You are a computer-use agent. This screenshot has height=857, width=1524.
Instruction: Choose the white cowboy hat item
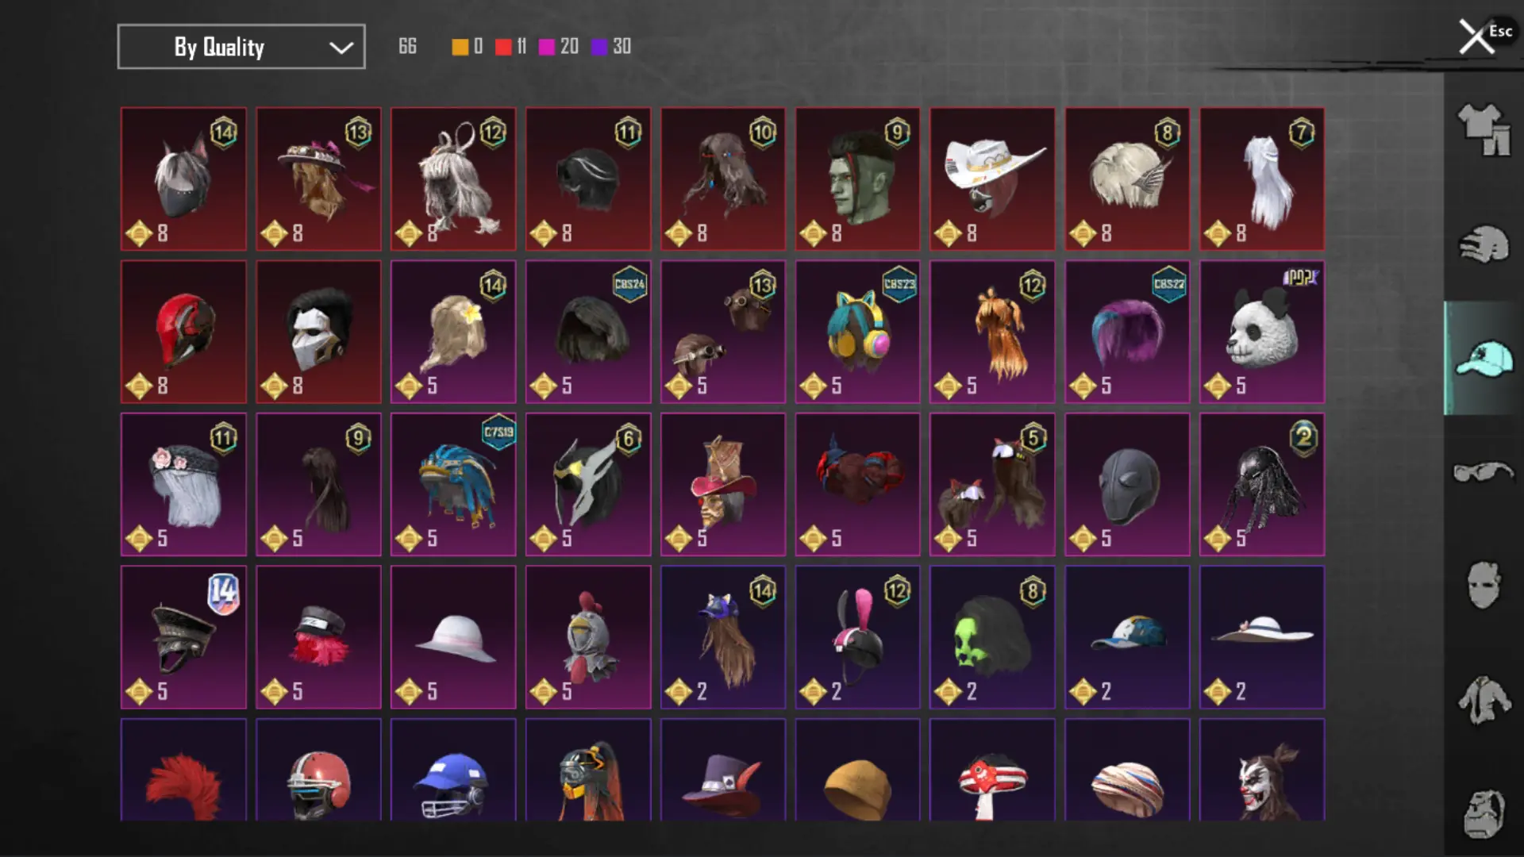tap(992, 179)
